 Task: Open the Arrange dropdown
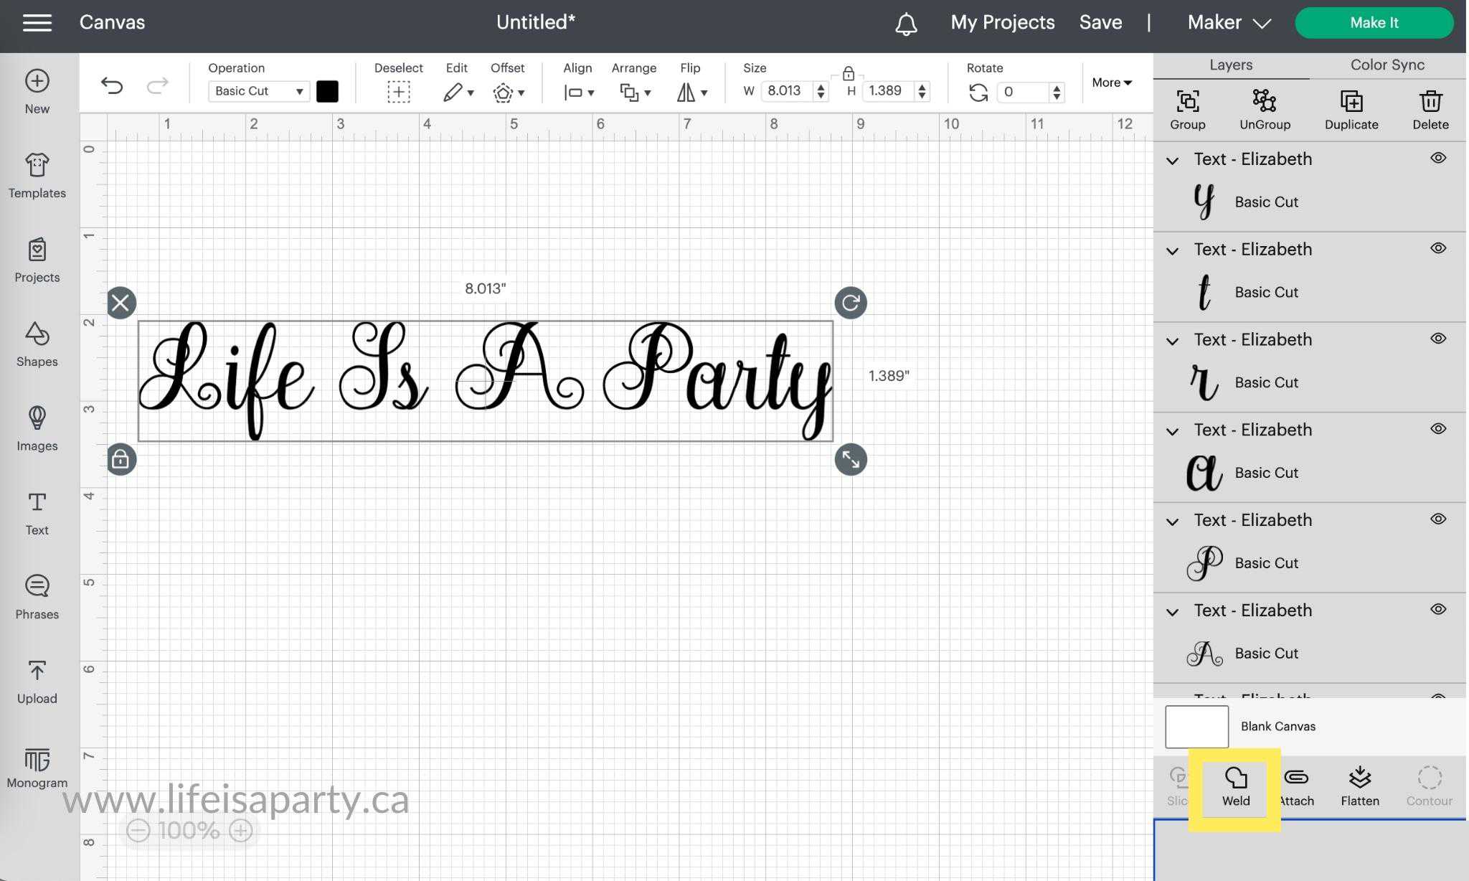(635, 92)
